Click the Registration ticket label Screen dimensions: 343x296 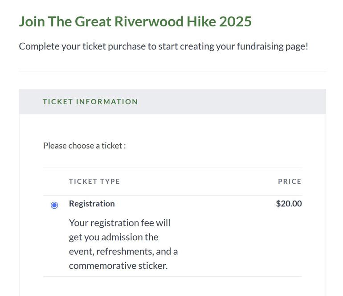point(92,204)
